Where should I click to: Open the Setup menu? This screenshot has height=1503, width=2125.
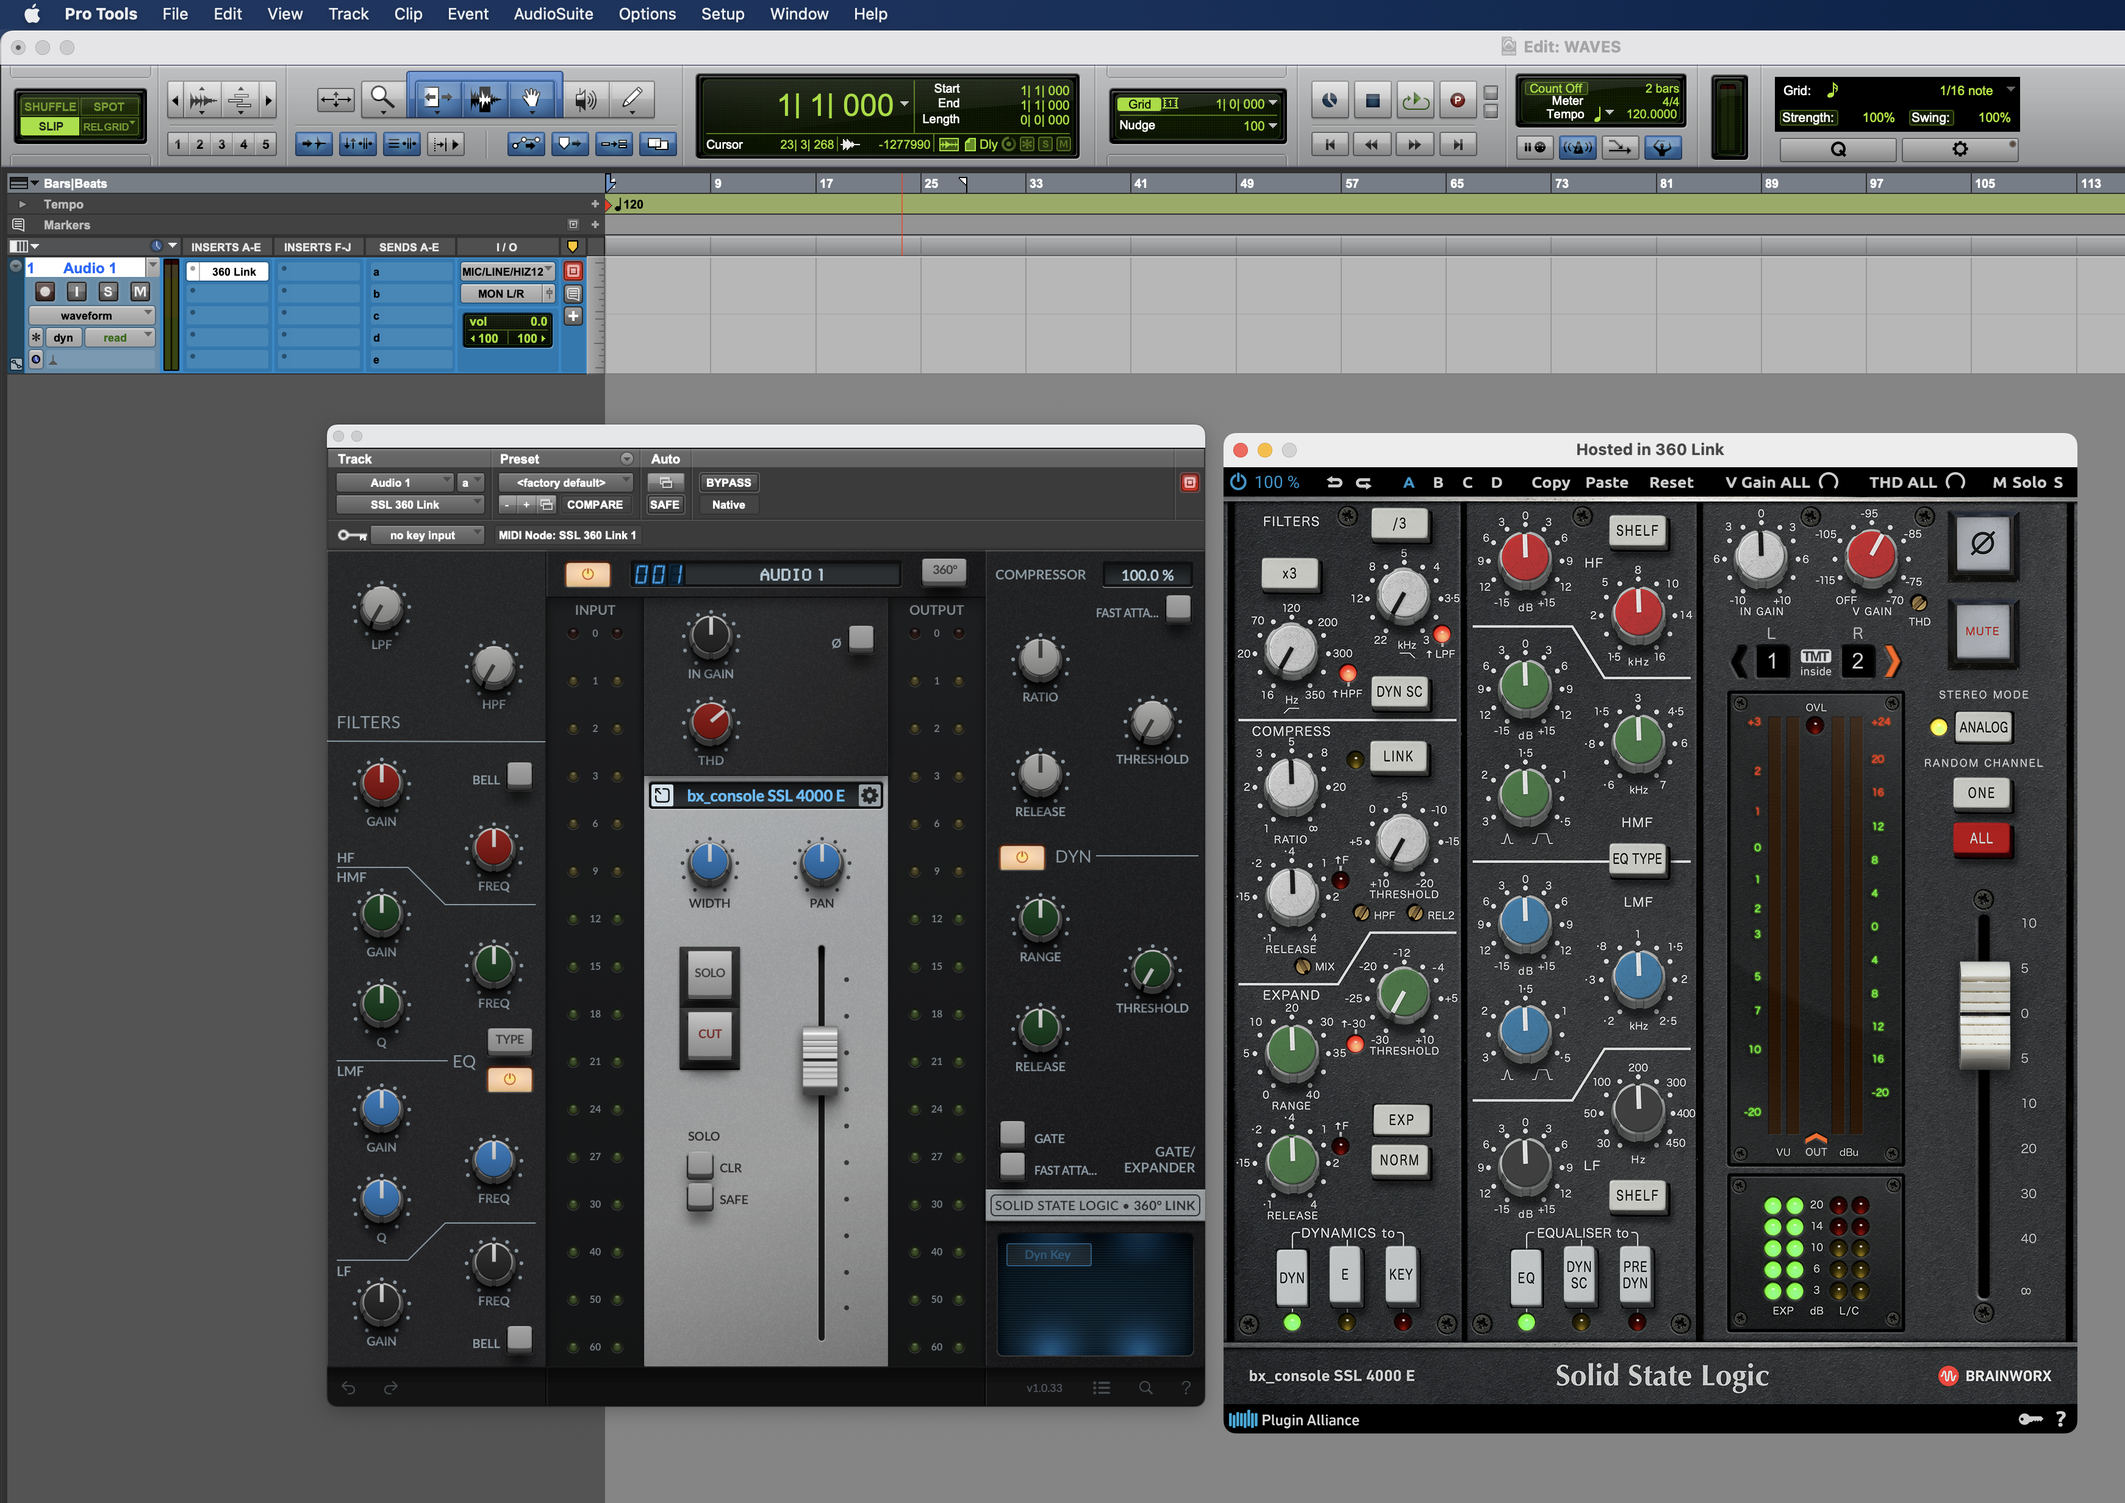click(722, 14)
